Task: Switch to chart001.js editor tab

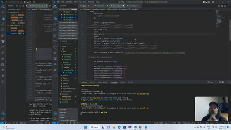Action: tap(101, 6)
